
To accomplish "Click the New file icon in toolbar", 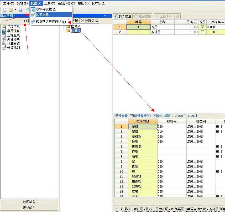I will pyautogui.click(x=5, y=10).
